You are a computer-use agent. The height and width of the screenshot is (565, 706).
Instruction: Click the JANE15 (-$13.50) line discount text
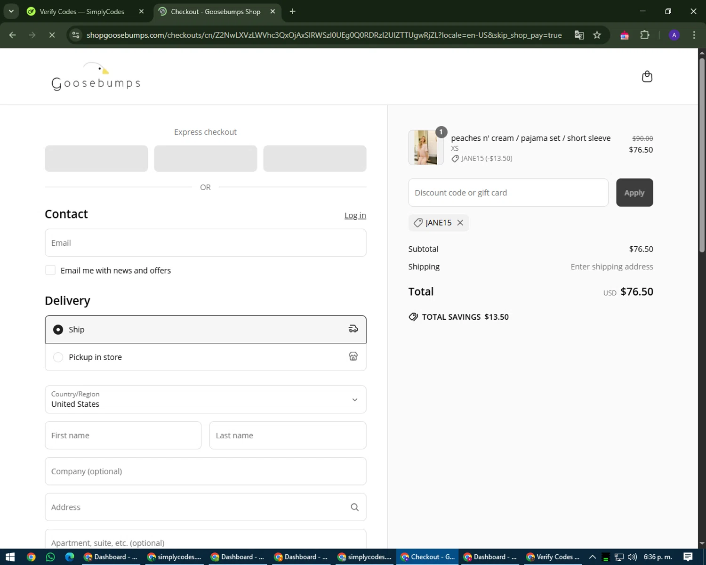pos(487,158)
